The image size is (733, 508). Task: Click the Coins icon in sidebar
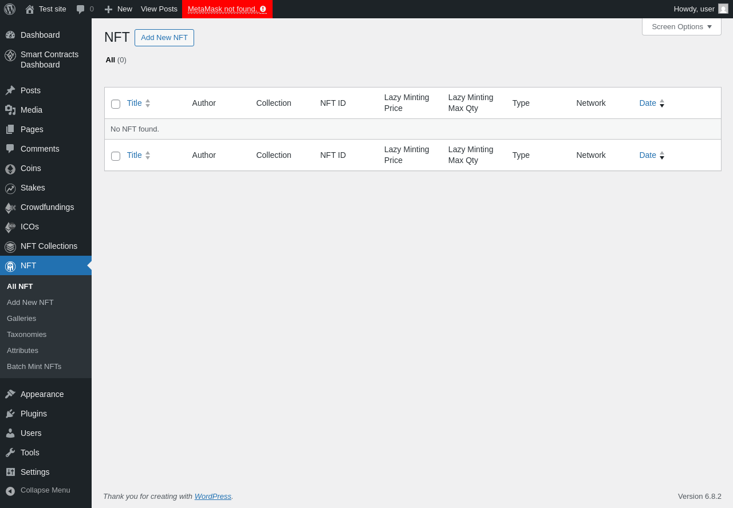[x=10, y=169]
